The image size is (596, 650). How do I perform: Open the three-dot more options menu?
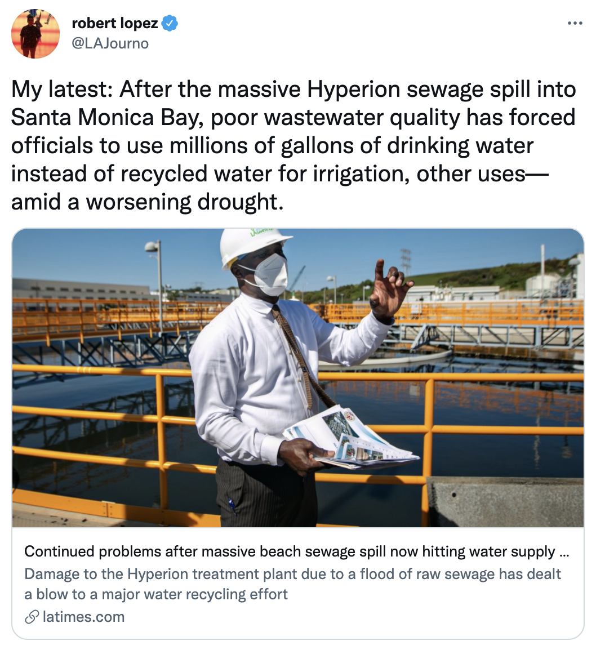(575, 23)
